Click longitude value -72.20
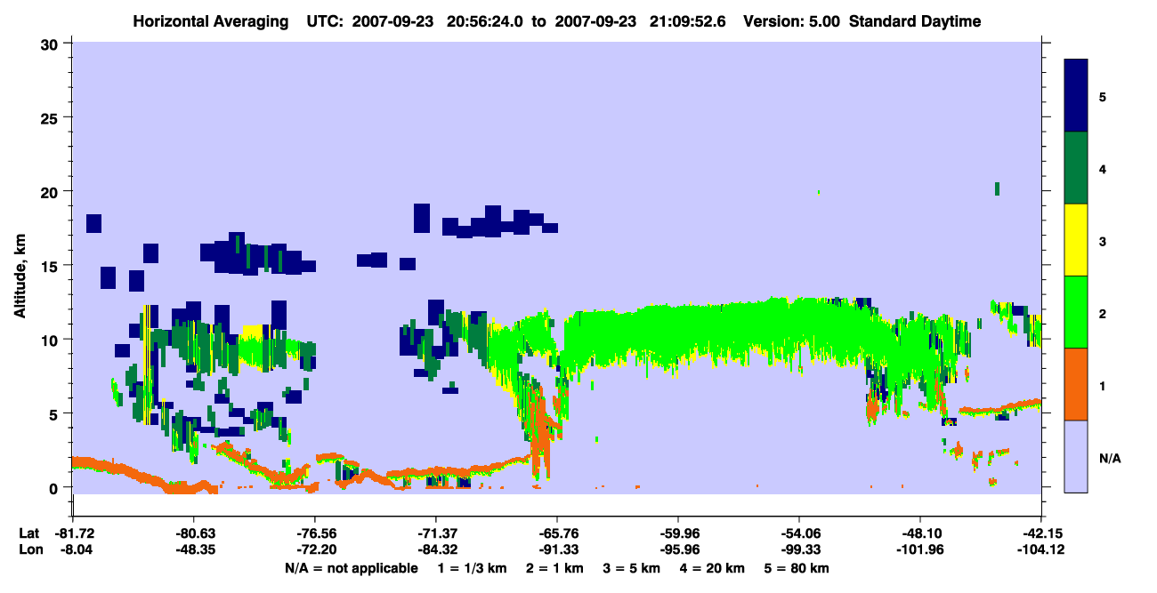This screenshot has height=593, width=1157. click(x=315, y=549)
